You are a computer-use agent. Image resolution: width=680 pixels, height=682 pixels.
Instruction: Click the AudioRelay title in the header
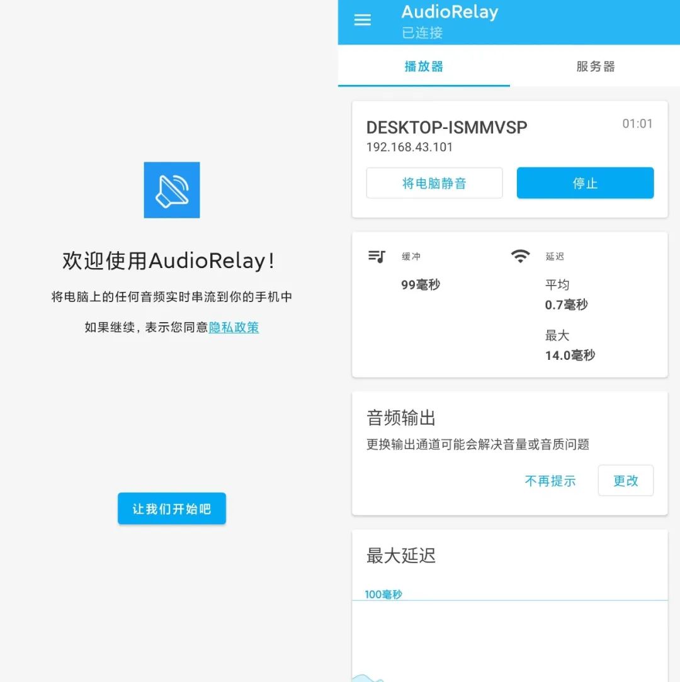[449, 12]
